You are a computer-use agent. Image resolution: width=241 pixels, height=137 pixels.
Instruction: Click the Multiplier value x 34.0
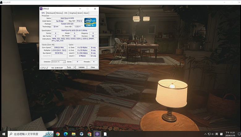[59, 50]
